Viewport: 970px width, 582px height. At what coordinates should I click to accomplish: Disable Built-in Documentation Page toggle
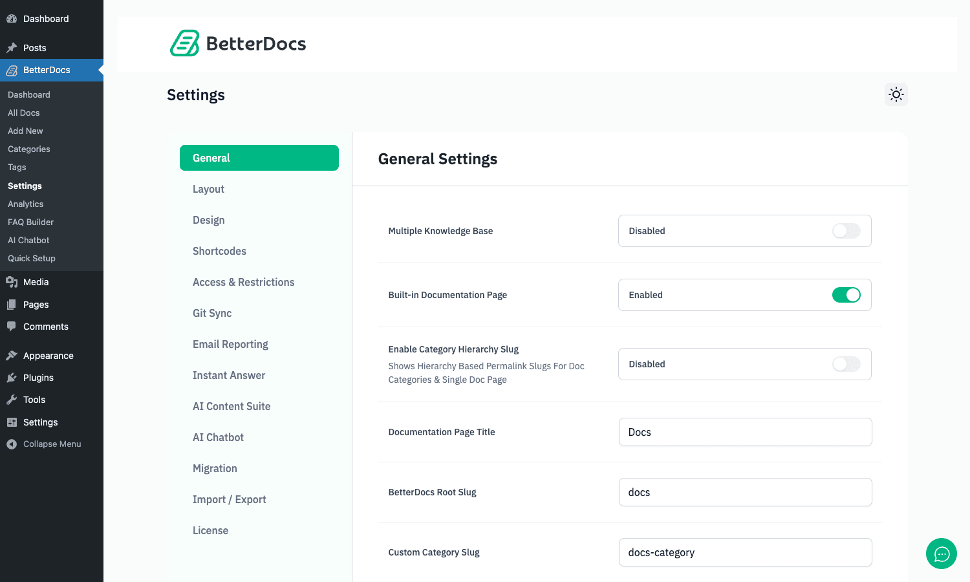click(x=846, y=295)
